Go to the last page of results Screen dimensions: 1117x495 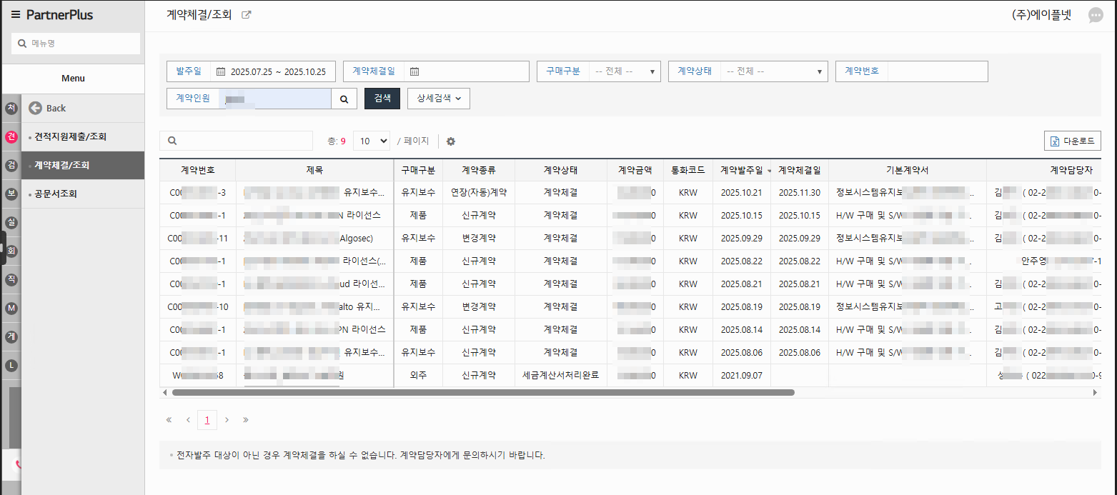coord(246,420)
